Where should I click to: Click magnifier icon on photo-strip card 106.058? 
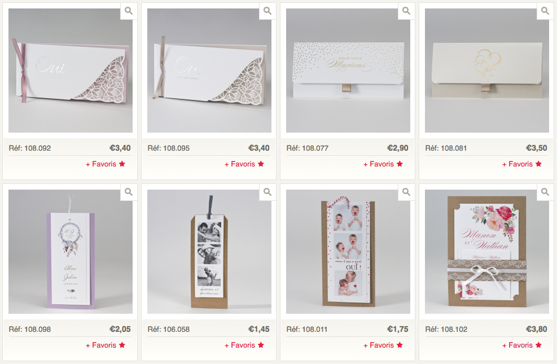[267, 192]
